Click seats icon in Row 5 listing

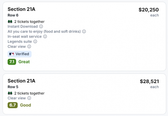[x=10, y=93]
